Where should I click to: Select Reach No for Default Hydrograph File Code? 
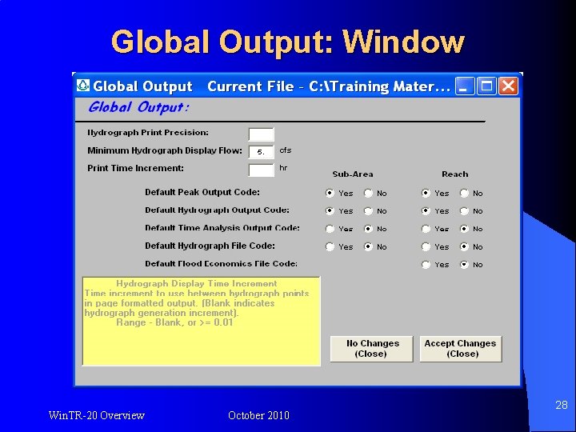pyautogui.click(x=464, y=247)
